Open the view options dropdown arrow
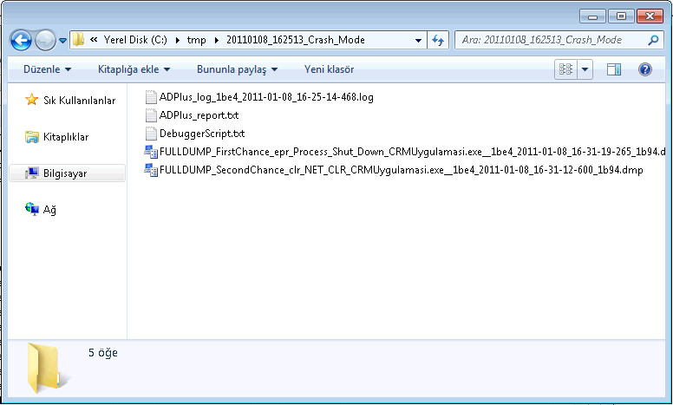This screenshot has width=673, height=405. pos(585,69)
